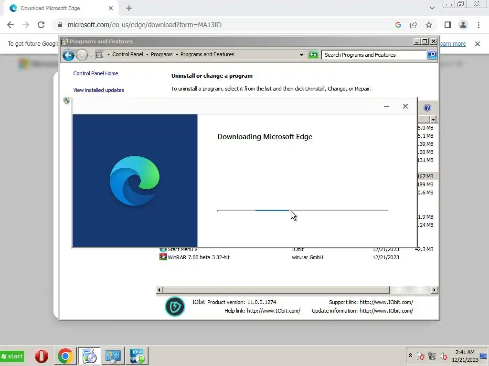Click the Chrome forward arrow

coord(26,25)
